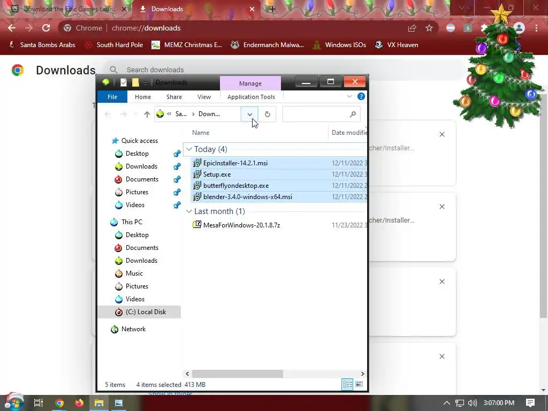Open the Share ribbon tab
The width and height of the screenshot is (548, 411).
174,97
